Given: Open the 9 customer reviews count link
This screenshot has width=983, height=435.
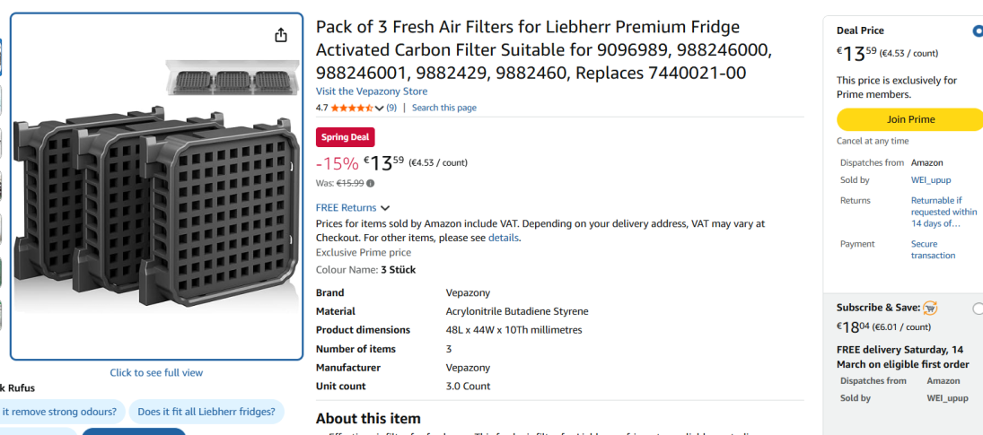Looking at the screenshot, I should (x=391, y=108).
